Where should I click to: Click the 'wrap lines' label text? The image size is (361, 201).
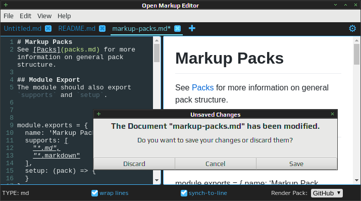point(114,193)
